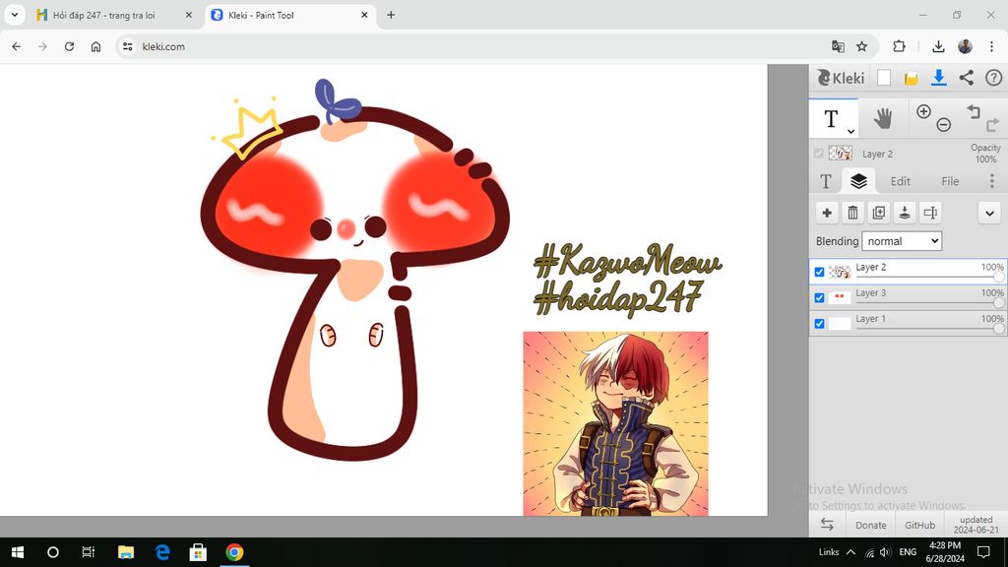Open the GitHub link
The image size is (1008, 567).
[920, 525]
